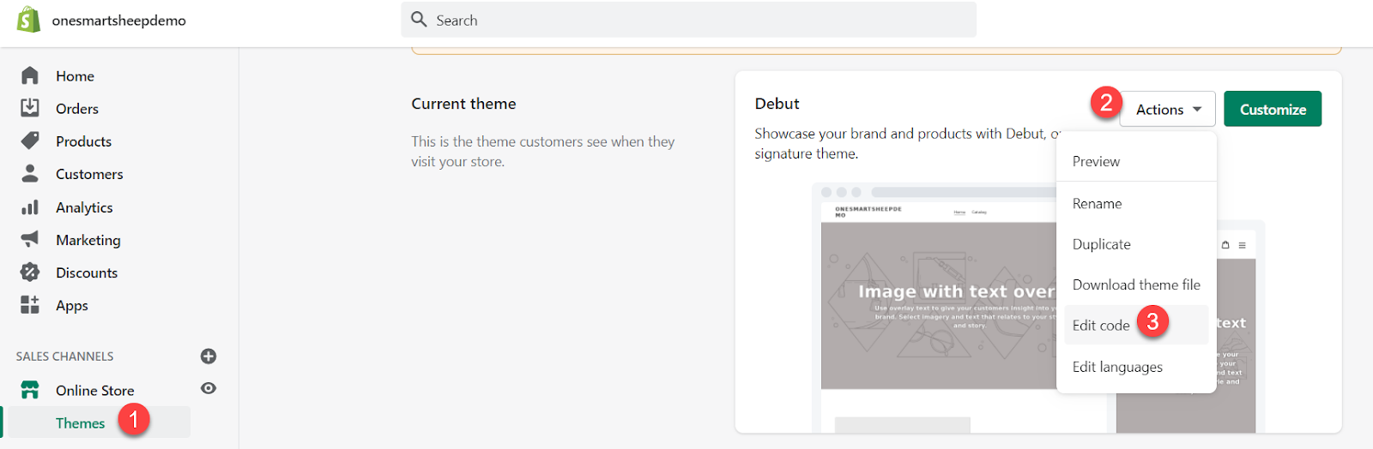Click the Products tag icon
This screenshot has width=1373, height=449.
30,141
